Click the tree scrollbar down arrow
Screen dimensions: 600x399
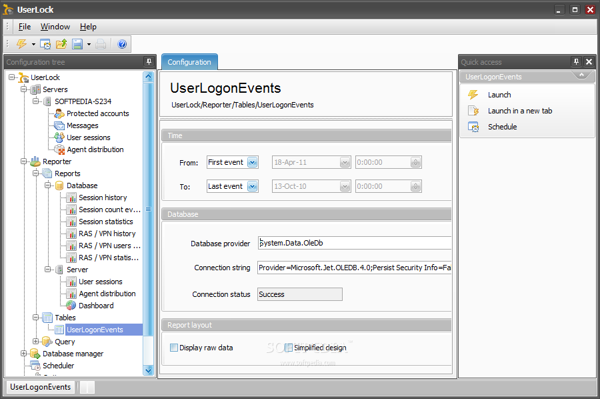[149, 370]
